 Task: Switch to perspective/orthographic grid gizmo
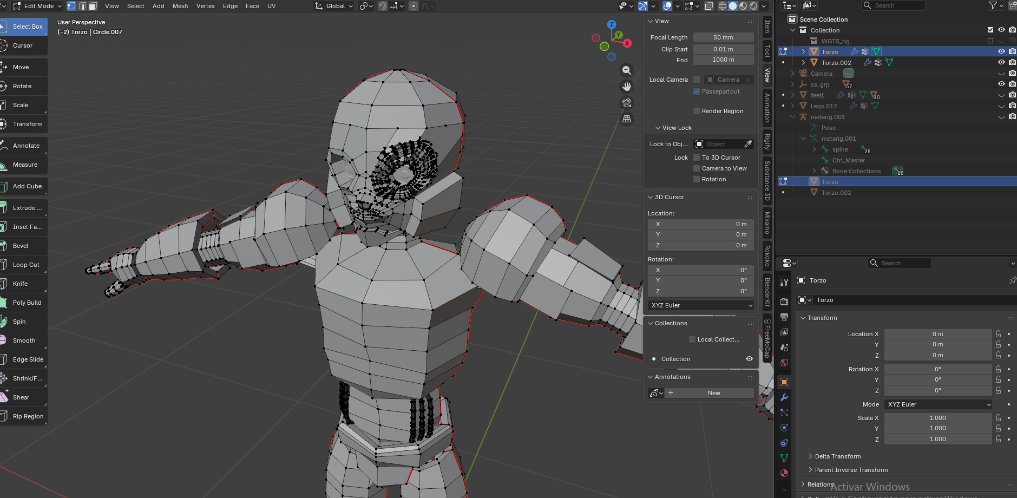[x=627, y=119]
